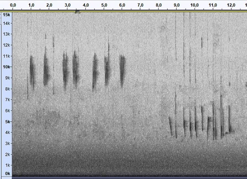Click the 12,0 second mark on ruler
Screen dimensions: 247x179
[x=231, y=5]
